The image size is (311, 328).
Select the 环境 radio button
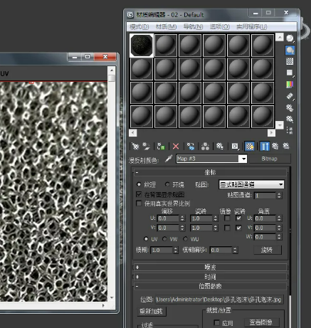point(167,184)
